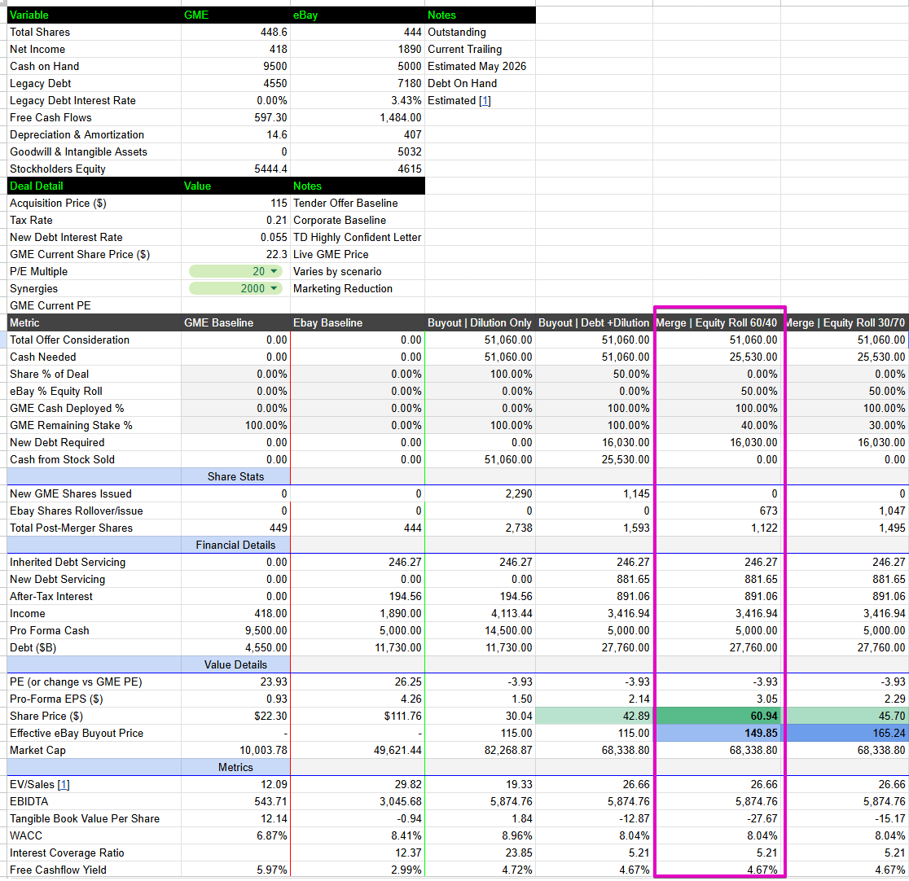Open the Synergies dropdown showing 2000

pos(235,288)
